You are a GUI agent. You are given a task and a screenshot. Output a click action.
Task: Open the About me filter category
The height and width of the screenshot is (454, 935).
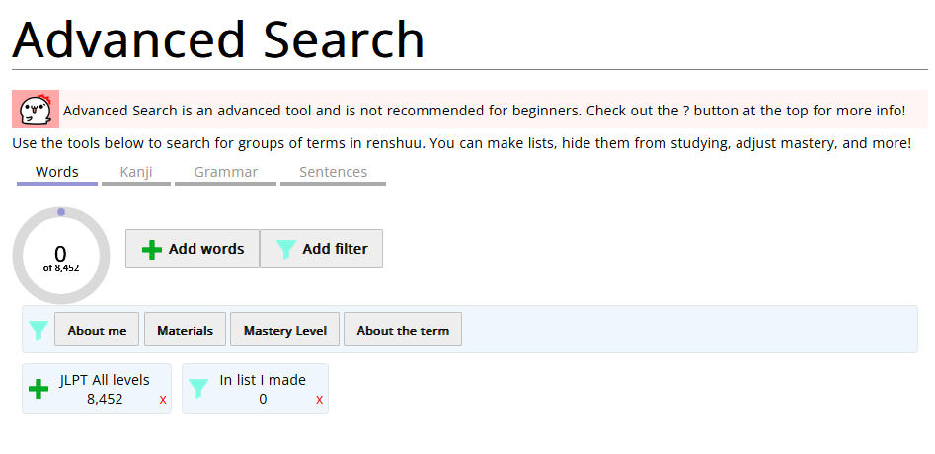point(97,330)
